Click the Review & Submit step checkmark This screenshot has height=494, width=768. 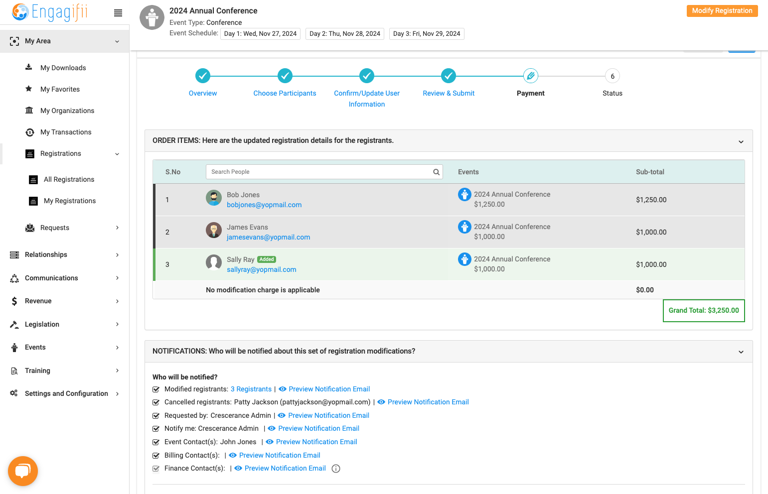point(449,76)
